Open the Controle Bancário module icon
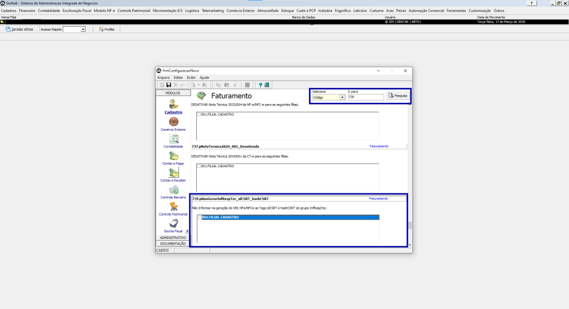The image size is (569, 309). tap(173, 190)
